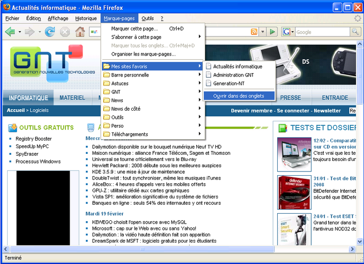Click in the Google search field
Viewport: 364px width, 264px height.
click(322, 32)
